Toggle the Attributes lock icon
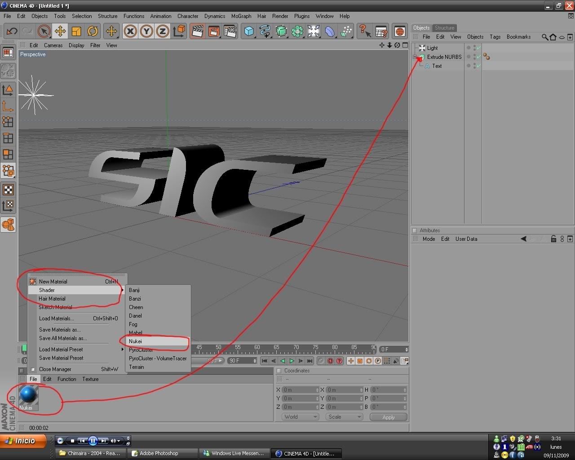The width and height of the screenshot is (575, 460). click(553, 239)
